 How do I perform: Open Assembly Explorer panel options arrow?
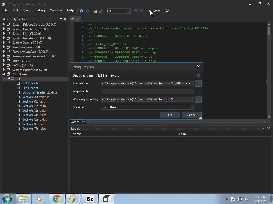(61, 19)
